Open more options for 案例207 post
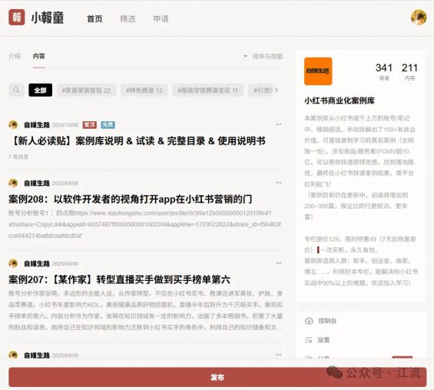Image resolution: width=434 pixels, height=390 pixels. 278,263
